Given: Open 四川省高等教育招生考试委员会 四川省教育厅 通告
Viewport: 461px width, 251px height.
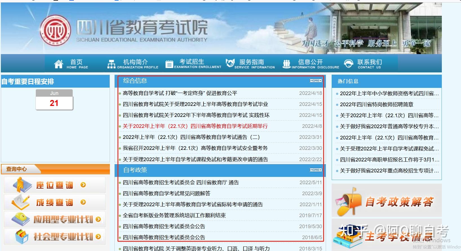Looking at the screenshot, I should pos(181,183).
